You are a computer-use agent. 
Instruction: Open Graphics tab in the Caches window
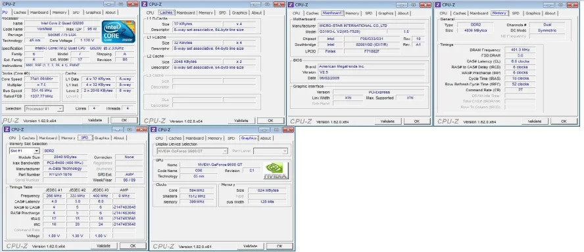[239, 12]
